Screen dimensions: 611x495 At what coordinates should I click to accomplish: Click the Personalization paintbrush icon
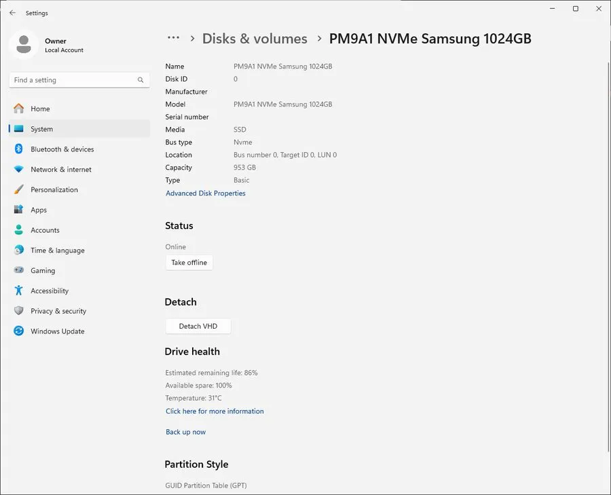19,189
